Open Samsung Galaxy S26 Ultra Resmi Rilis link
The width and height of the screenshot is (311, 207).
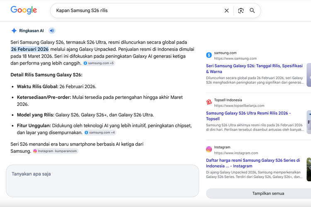248,116
